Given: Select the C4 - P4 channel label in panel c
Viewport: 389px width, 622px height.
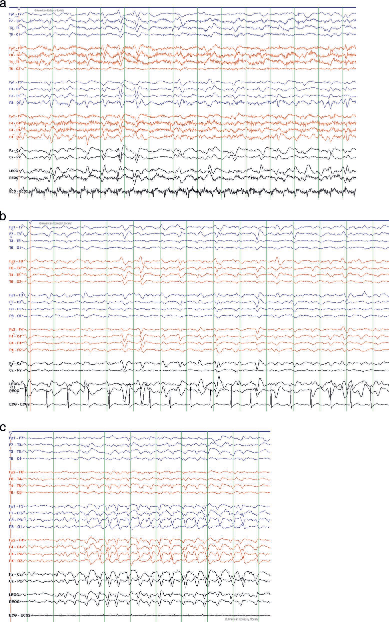Looking at the screenshot, I should [x=15, y=554].
